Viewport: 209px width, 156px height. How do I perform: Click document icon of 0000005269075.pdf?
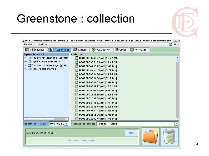[x=77, y=106]
